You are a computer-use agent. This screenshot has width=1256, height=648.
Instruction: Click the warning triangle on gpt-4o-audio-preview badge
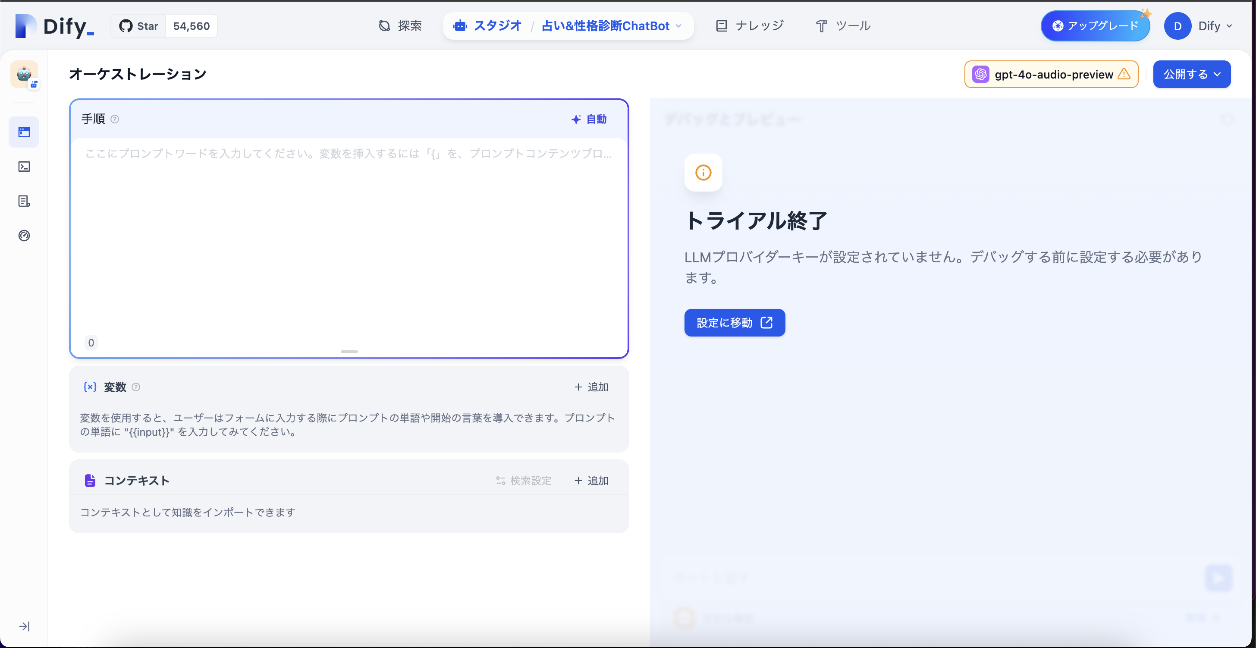pos(1124,74)
